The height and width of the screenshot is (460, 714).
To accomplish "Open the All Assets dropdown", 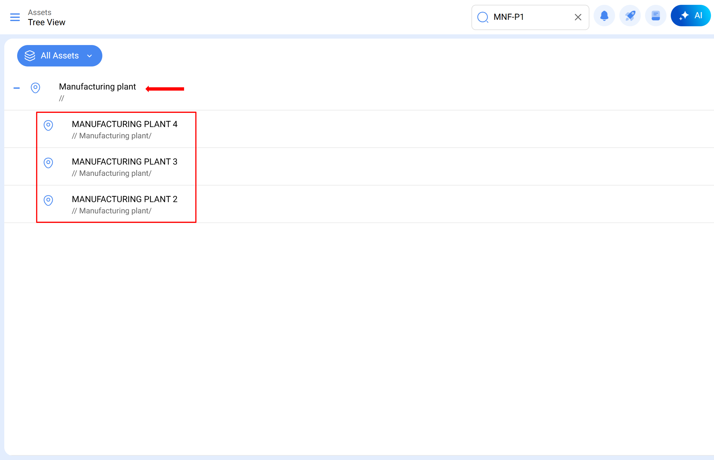I will [60, 56].
